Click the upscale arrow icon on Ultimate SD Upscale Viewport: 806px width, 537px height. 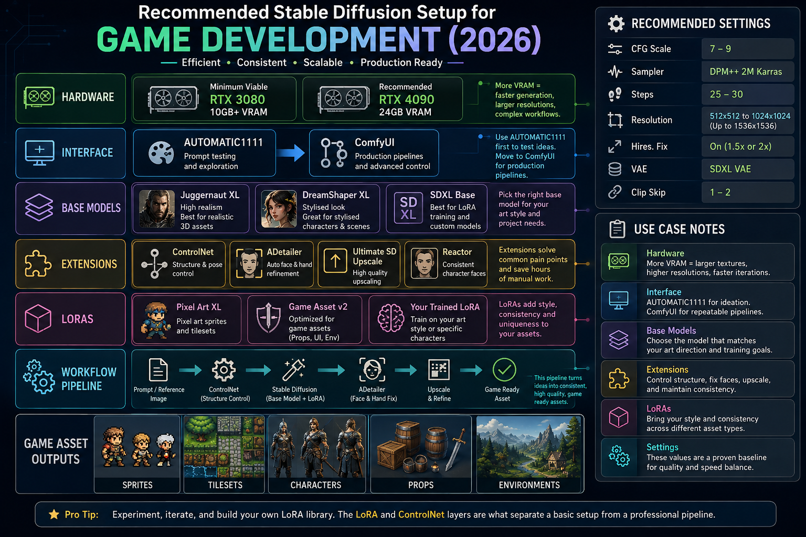point(335,261)
